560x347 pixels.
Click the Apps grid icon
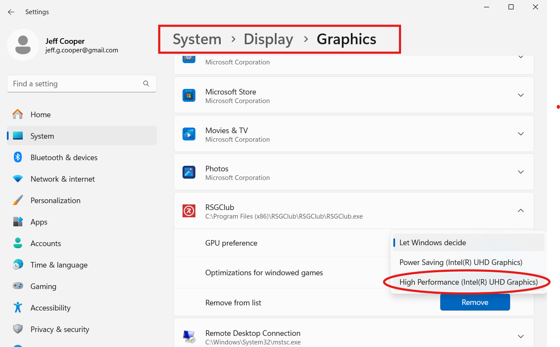tap(18, 222)
